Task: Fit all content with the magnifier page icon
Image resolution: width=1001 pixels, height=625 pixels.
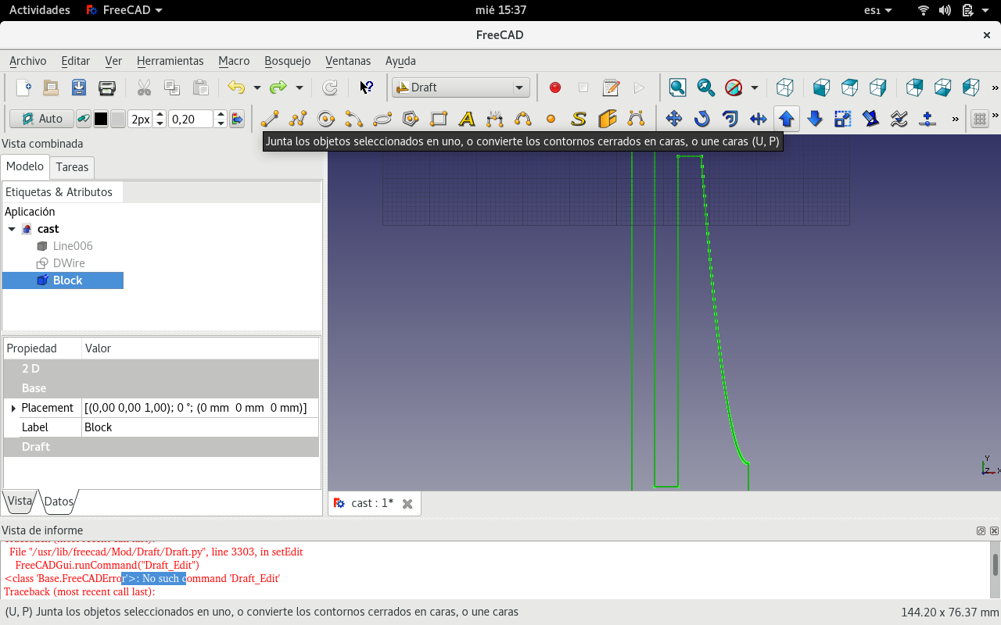Action: click(677, 87)
